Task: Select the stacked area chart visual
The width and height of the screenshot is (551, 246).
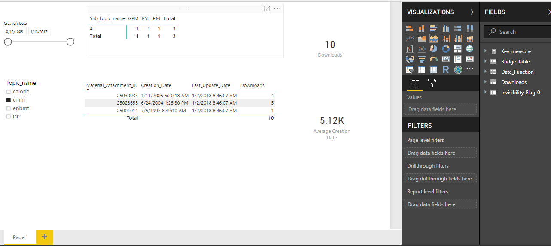Action: click(x=434, y=39)
